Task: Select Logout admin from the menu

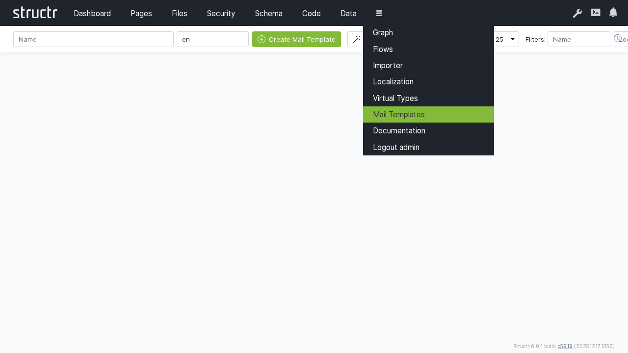Action: [396, 147]
